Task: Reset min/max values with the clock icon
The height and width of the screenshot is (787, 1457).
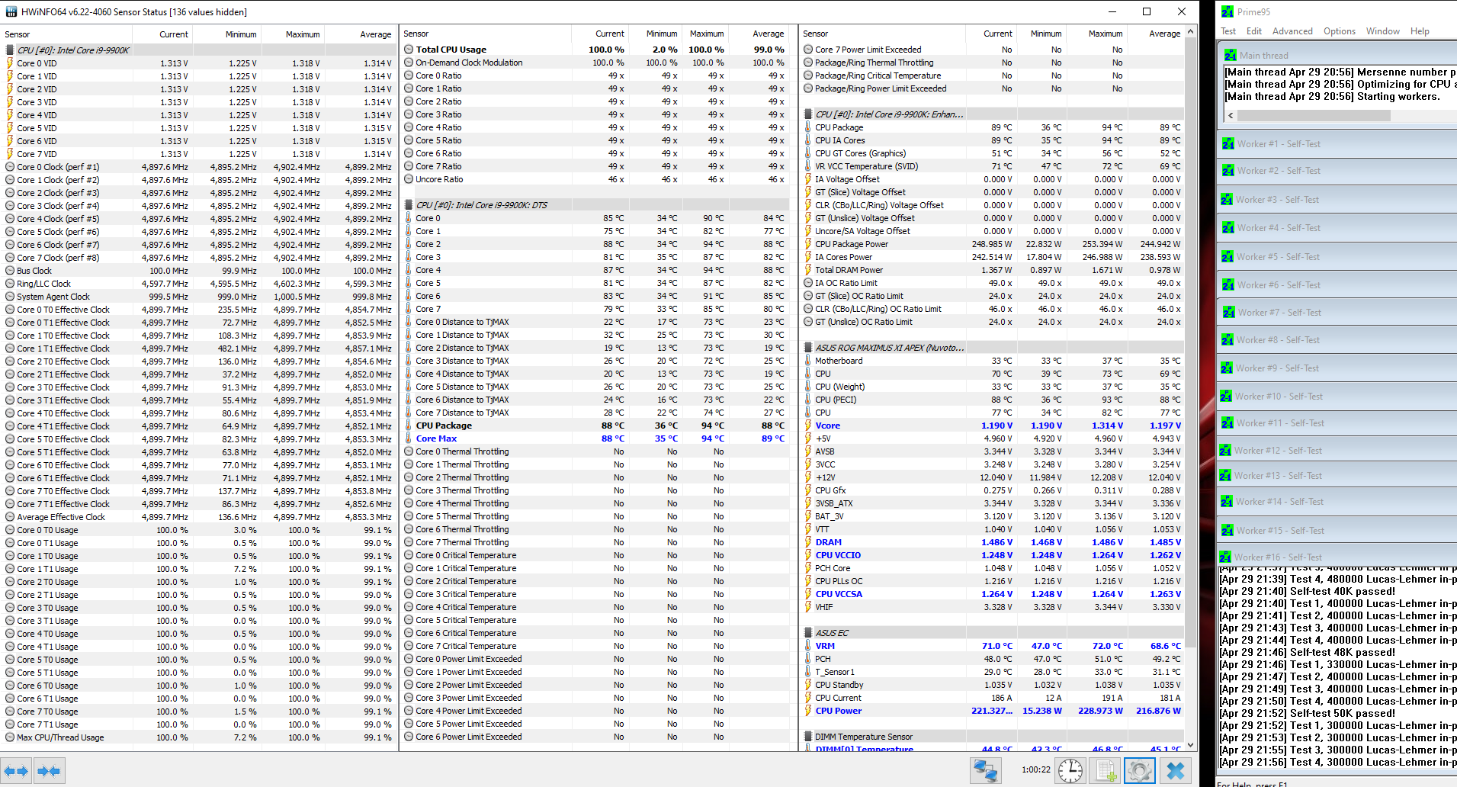Action: pyautogui.click(x=1070, y=771)
